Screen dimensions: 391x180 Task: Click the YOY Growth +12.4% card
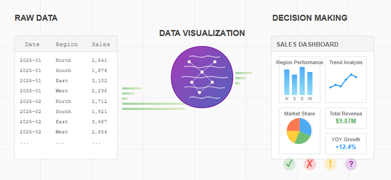[x=346, y=144]
